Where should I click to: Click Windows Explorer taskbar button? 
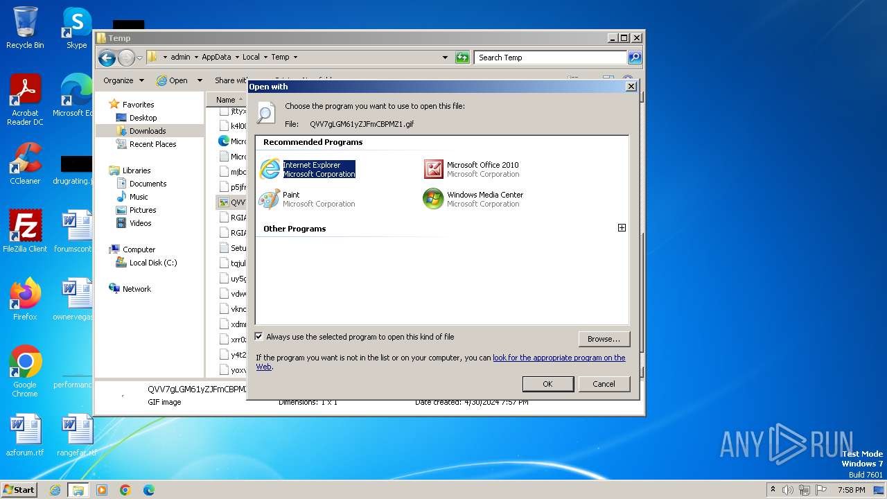[x=78, y=490]
